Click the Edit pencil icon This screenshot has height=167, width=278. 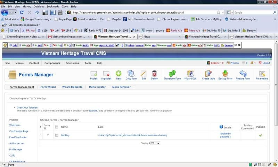[144, 73]
